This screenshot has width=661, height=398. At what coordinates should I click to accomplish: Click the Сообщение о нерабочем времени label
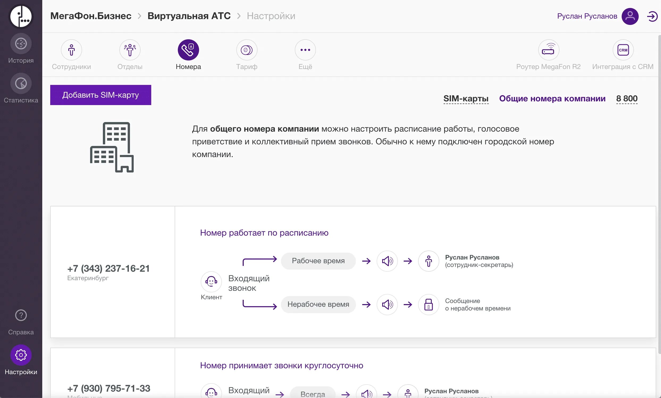pyautogui.click(x=478, y=305)
